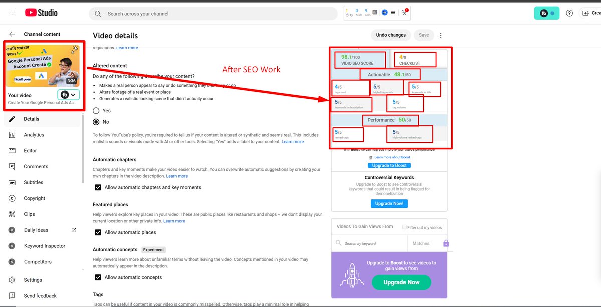Click the Details pencil icon
Viewport: 601px width, 307px height.
(12, 119)
